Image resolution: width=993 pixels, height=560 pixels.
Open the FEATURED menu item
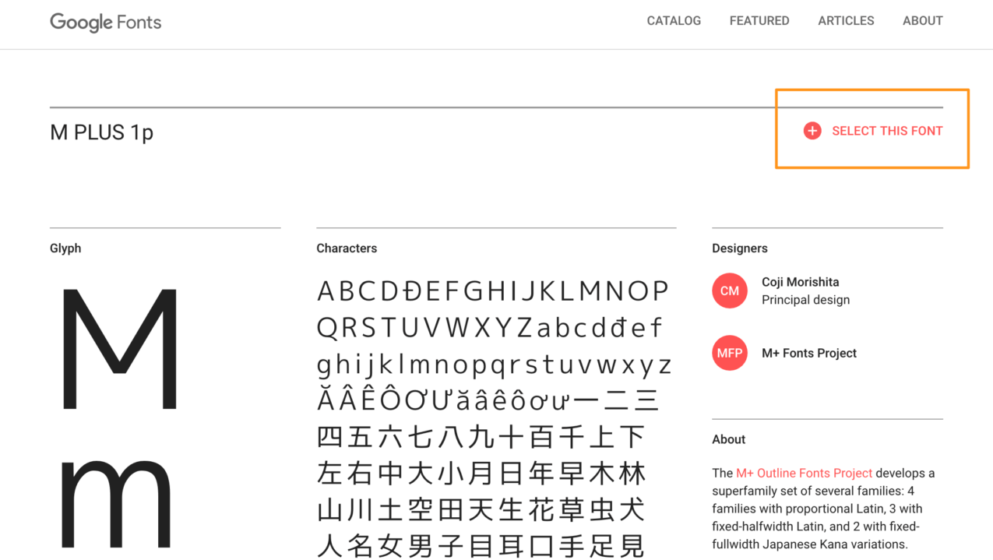(x=759, y=21)
